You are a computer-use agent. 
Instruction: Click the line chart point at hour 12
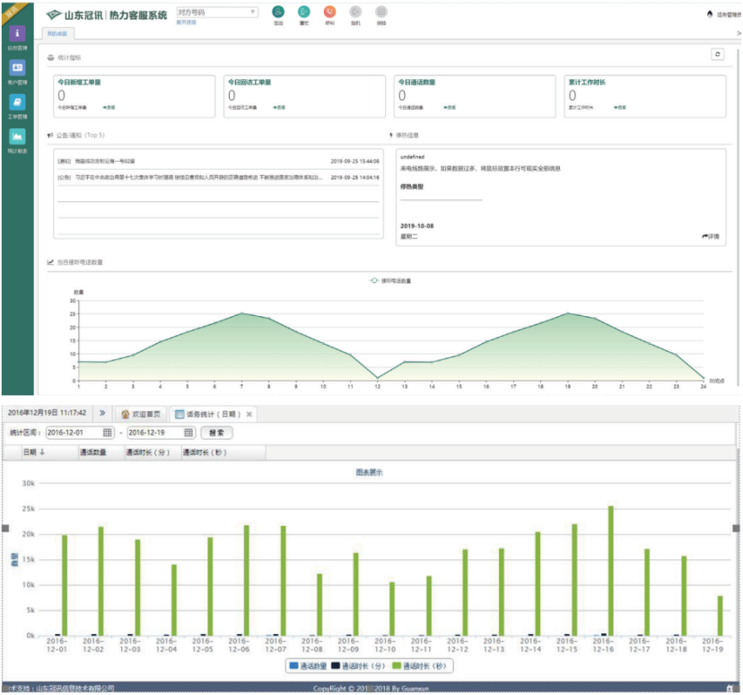point(378,378)
